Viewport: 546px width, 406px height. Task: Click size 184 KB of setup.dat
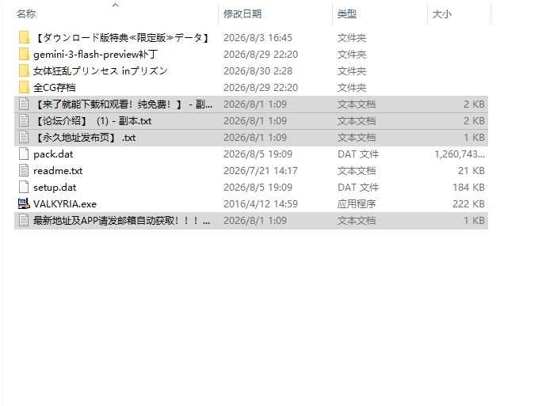[468, 187]
